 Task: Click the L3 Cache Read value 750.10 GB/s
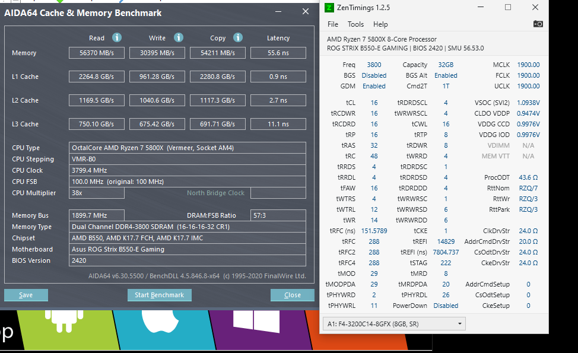pyautogui.click(x=97, y=124)
